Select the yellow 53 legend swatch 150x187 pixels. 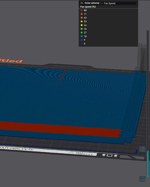pyautogui.click(x=82, y=21)
